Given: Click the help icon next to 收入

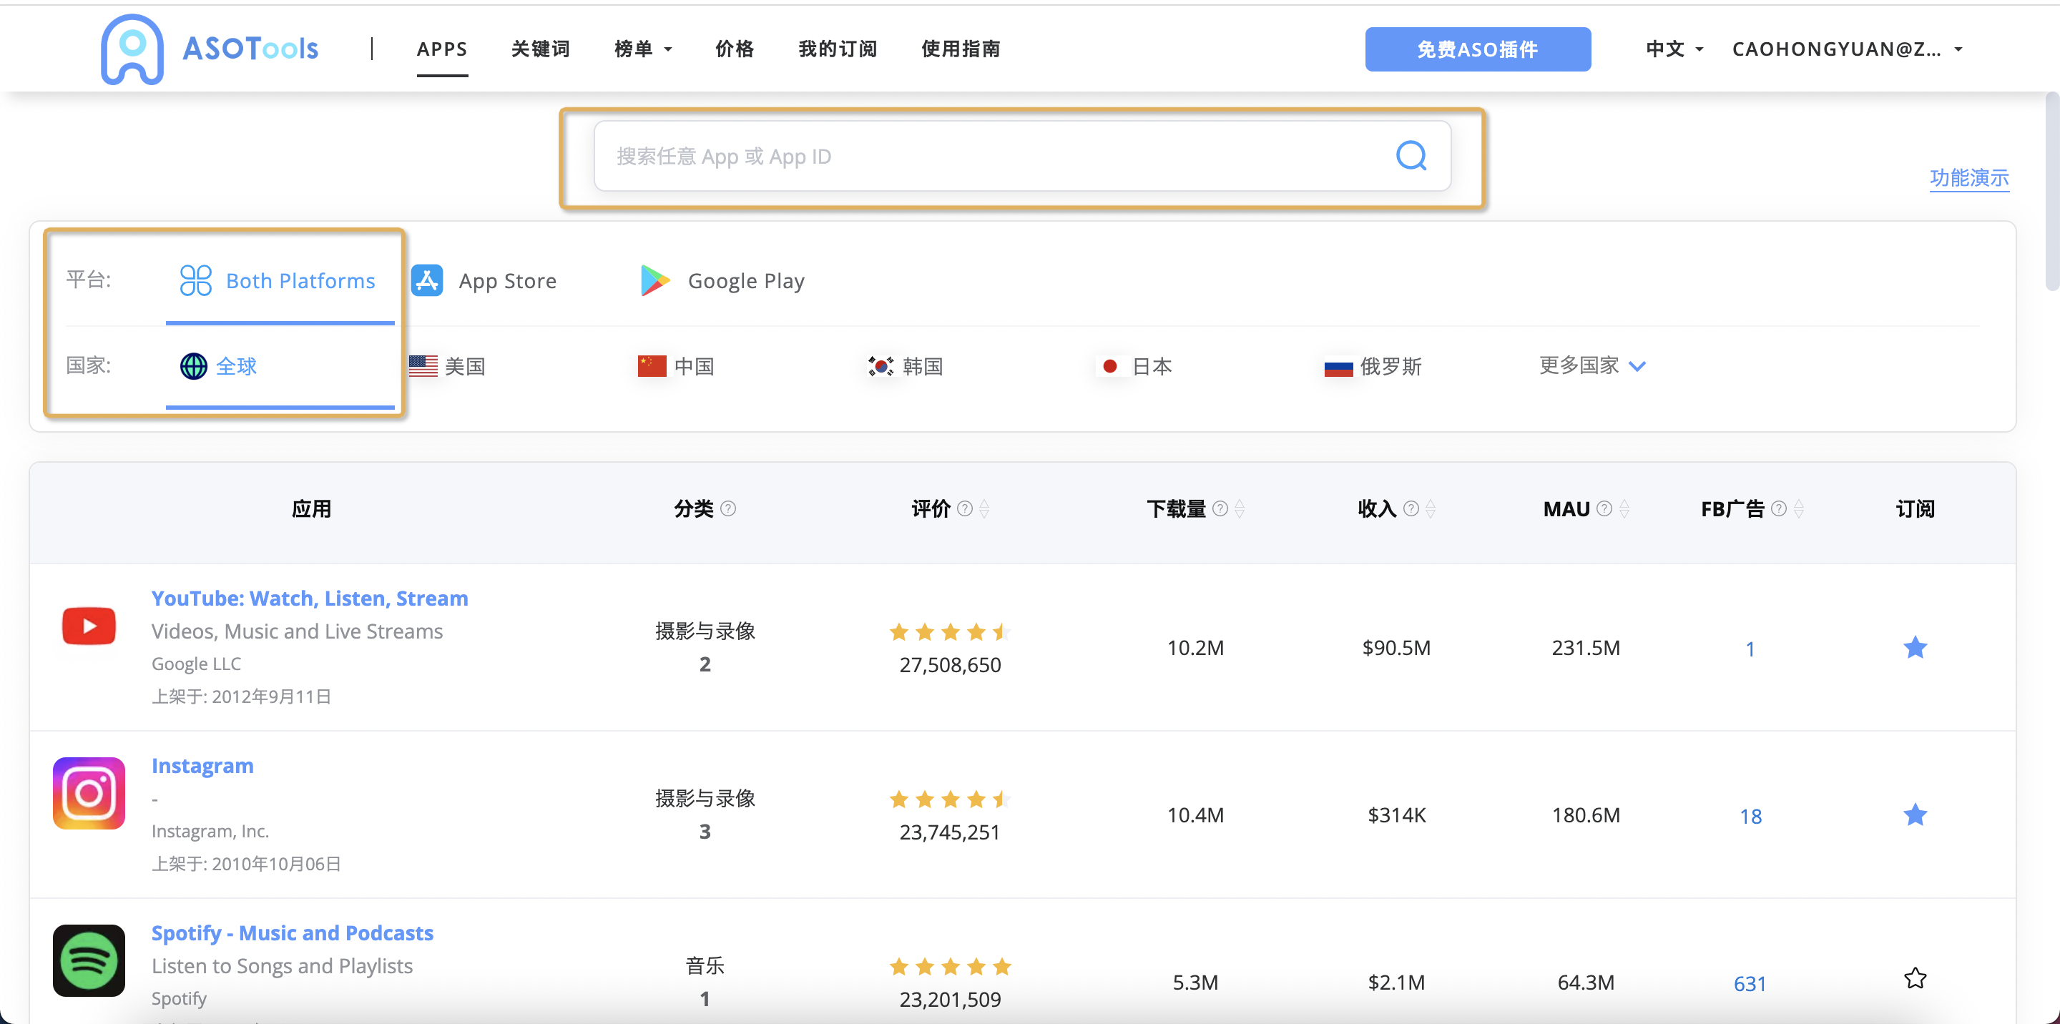Looking at the screenshot, I should coord(1411,508).
